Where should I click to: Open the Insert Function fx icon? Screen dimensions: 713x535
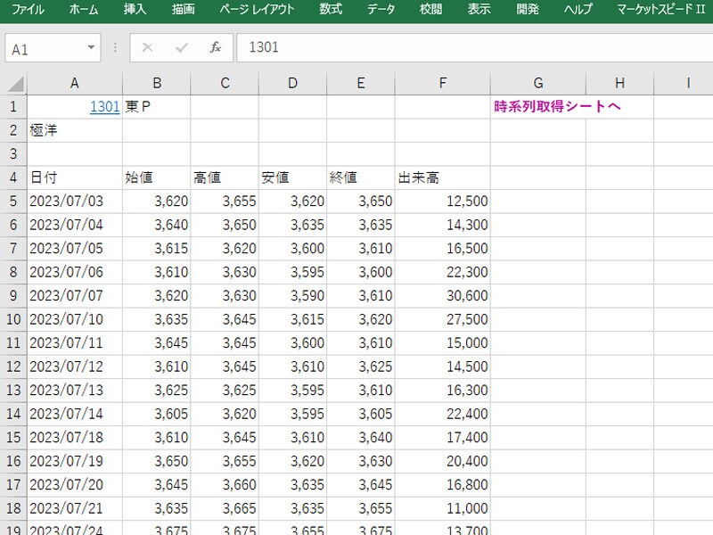tap(215, 47)
